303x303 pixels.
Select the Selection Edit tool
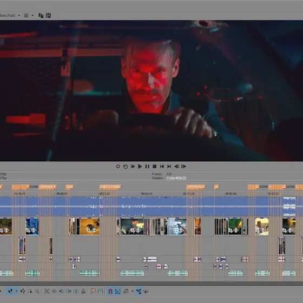click(x=30, y=291)
